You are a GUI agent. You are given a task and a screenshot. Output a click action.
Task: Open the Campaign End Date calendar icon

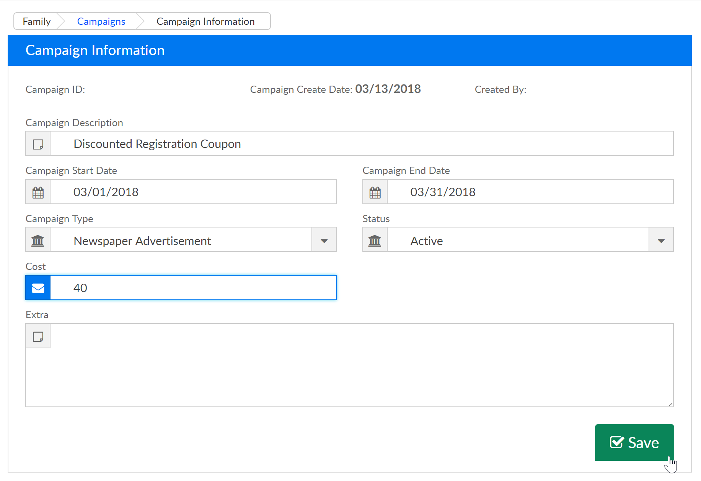[375, 192]
